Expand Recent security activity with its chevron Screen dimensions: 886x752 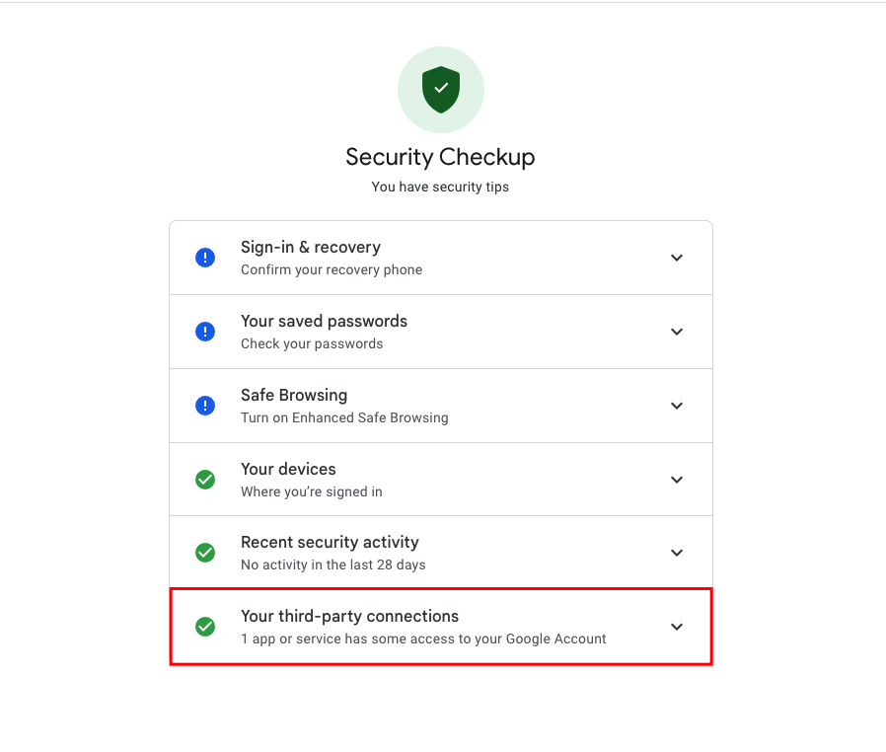tap(677, 553)
